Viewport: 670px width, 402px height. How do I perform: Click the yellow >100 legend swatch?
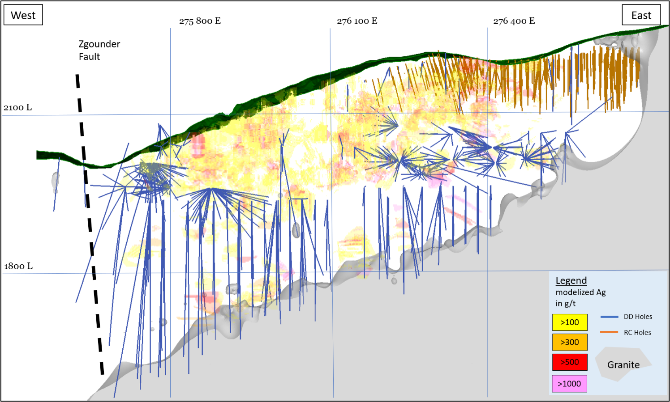tap(569, 322)
